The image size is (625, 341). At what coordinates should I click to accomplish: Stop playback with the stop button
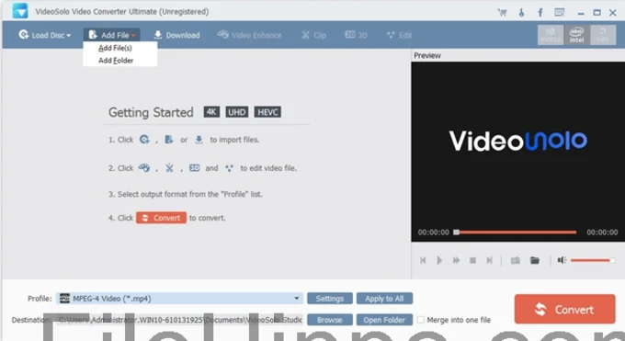[472, 260]
